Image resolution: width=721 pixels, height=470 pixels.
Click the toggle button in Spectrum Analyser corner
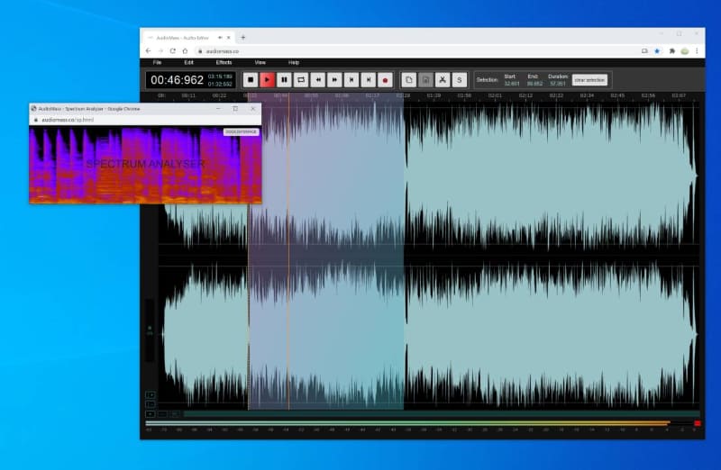tap(241, 131)
